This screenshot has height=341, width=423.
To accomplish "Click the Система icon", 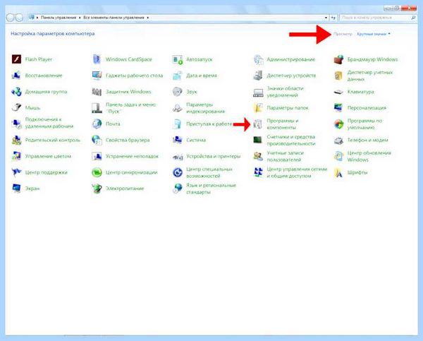I will (178, 140).
